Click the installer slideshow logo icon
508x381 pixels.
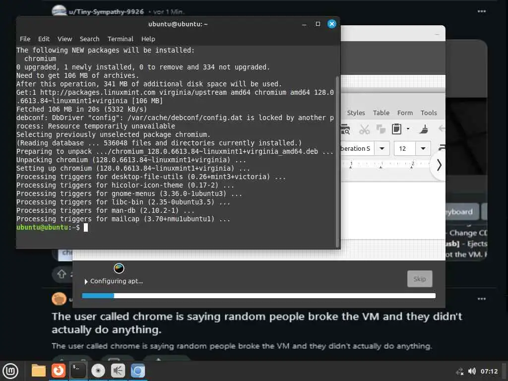[x=119, y=268]
